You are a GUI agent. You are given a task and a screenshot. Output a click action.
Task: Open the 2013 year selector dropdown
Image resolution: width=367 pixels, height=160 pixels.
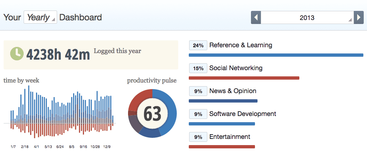307,17
